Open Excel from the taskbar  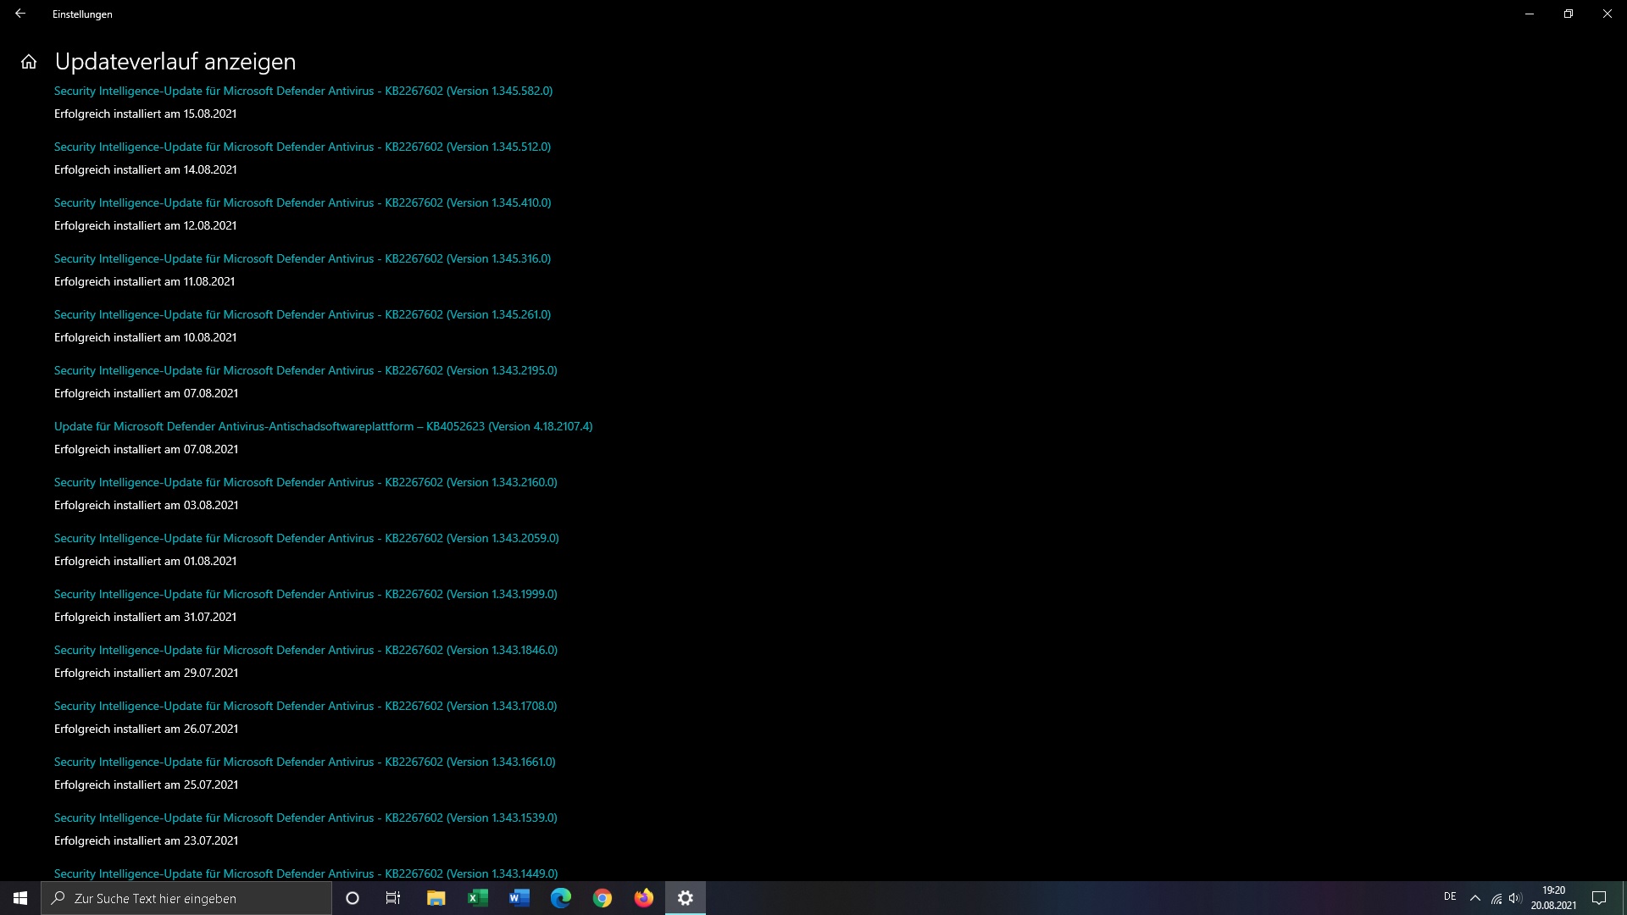click(477, 898)
